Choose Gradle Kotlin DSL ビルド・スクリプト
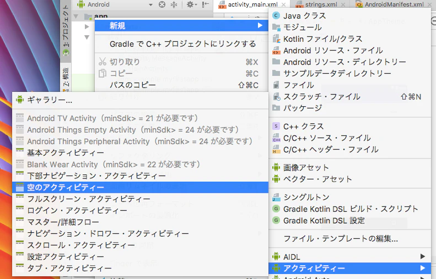 (350, 209)
